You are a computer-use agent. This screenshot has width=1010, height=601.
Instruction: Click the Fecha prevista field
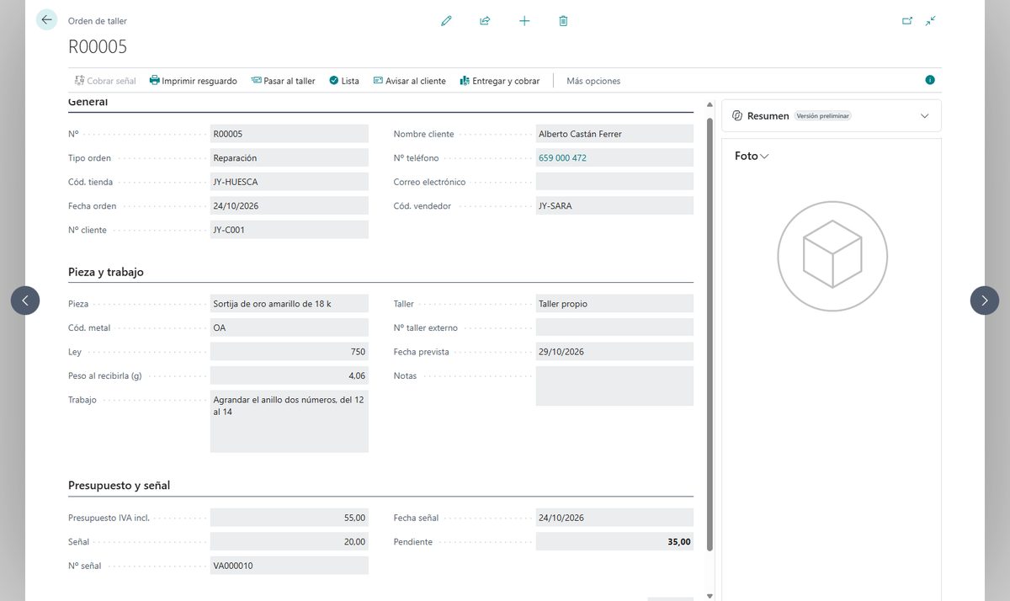[x=614, y=352]
